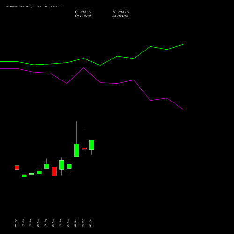The width and height of the screenshot is (234, 234).
Task: Click the last green candlestick for 06 Oct
Action: pyautogui.click(x=92, y=145)
